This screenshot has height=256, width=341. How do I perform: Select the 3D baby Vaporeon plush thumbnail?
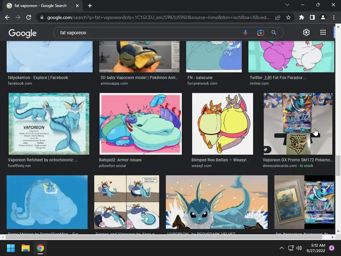(x=139, y=57)
